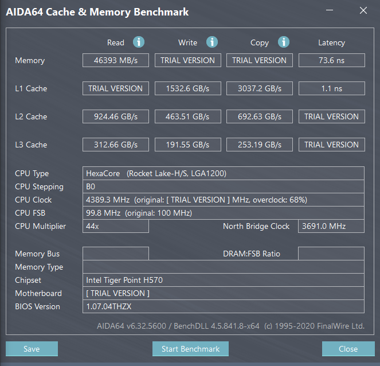Viewport: 380px width, 366px height.
Task: Click the L3 Cache row label
Action: (31, 145)
